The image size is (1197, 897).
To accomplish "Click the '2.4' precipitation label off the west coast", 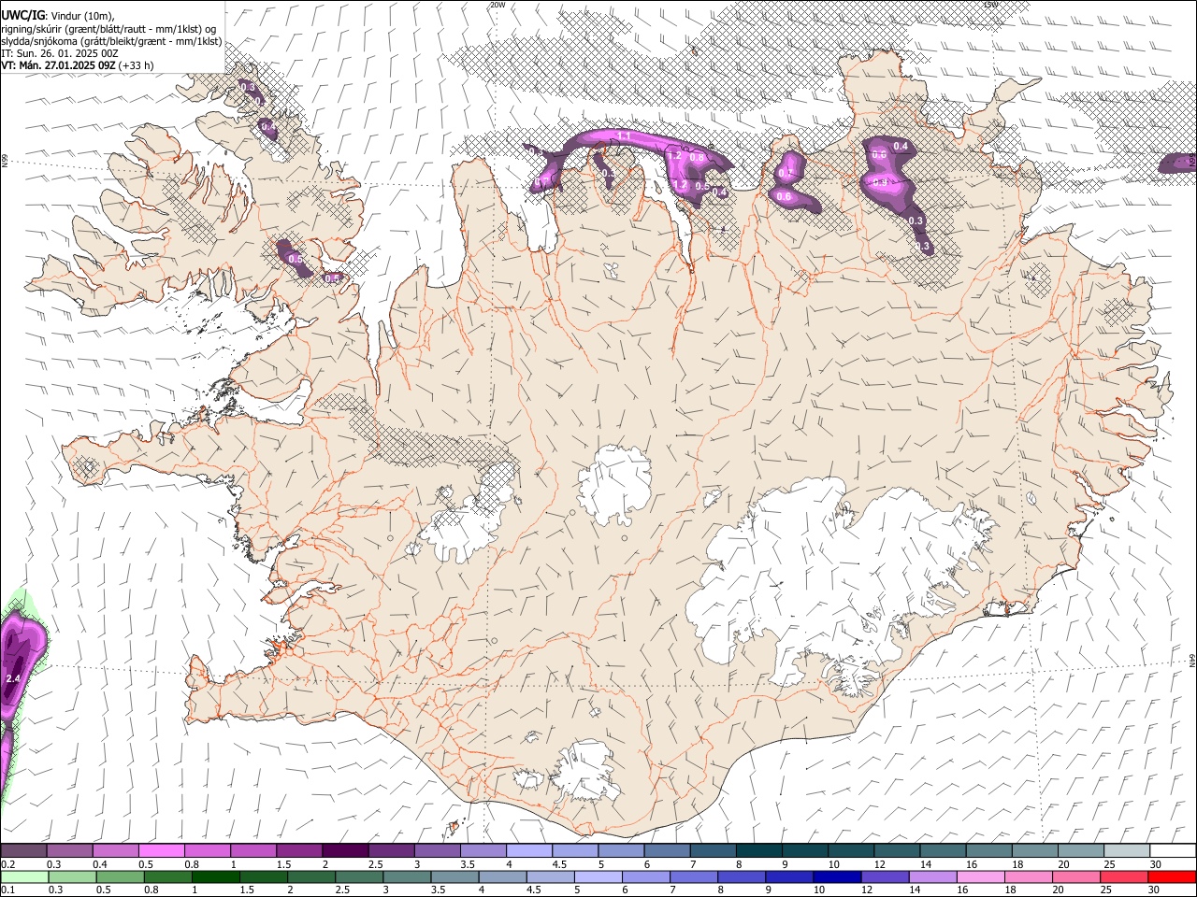I will click(x=13, y=678).
